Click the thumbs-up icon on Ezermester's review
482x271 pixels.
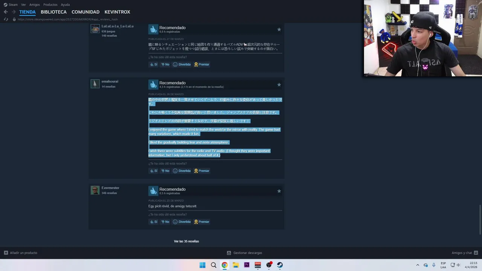coord(153,191)
